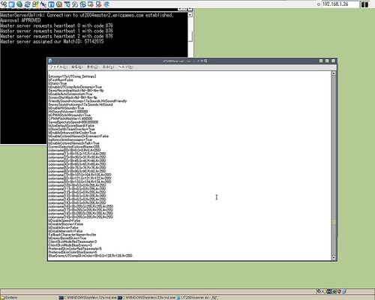Image resolution: width=375 pixels, height=300 pixels.
Task: Open connection options from the viewer toolbar
Action: tap(19, 4)
